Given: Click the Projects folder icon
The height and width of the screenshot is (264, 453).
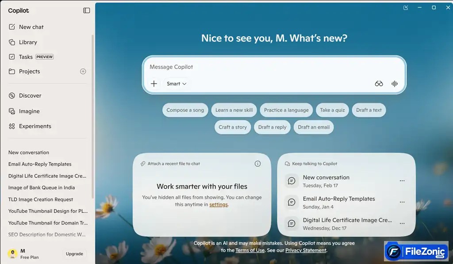Looking at the screenshot, I should click(12, 71).
